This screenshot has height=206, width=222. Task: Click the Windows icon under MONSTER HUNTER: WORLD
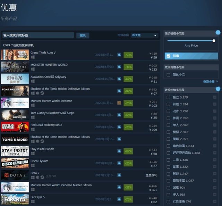click(x=33, y=69)
